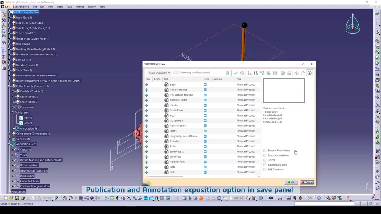The width and height of the screenshot is (381, 214).
Task: Check the Add Comment option
Action: pyautogui.click(x=265, y=170)
